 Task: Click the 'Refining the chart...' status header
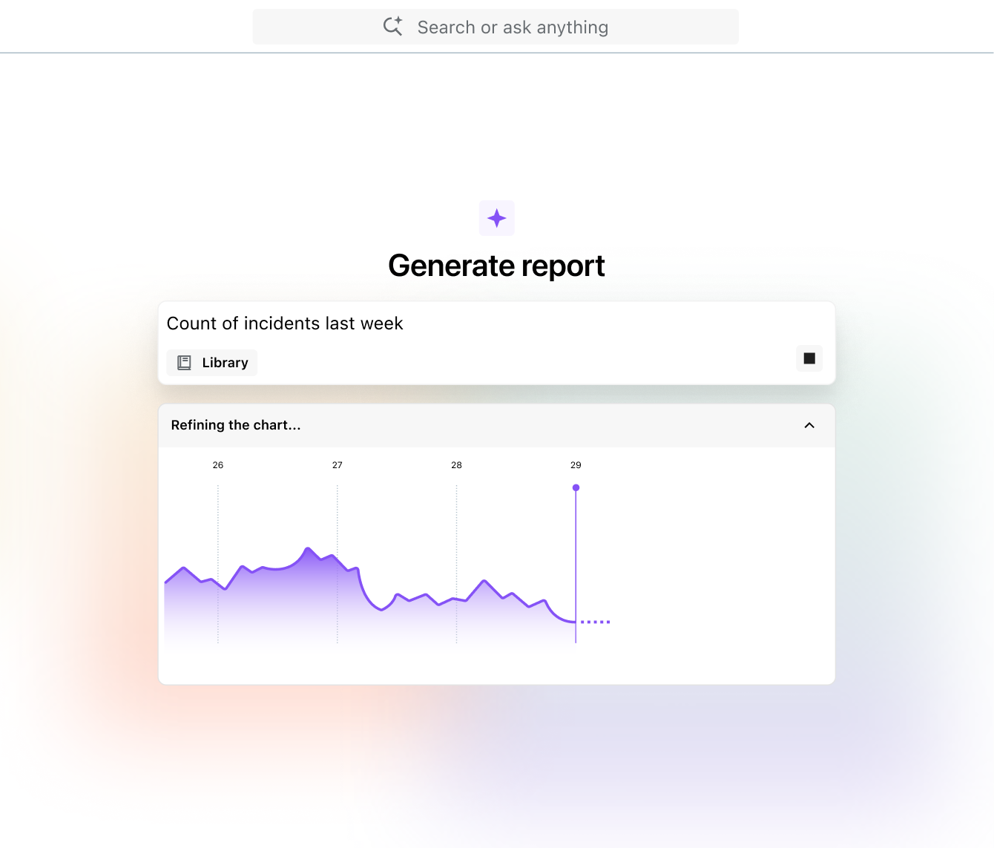(236, 425)
